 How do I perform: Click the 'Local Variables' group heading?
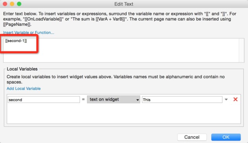point(22,69)
